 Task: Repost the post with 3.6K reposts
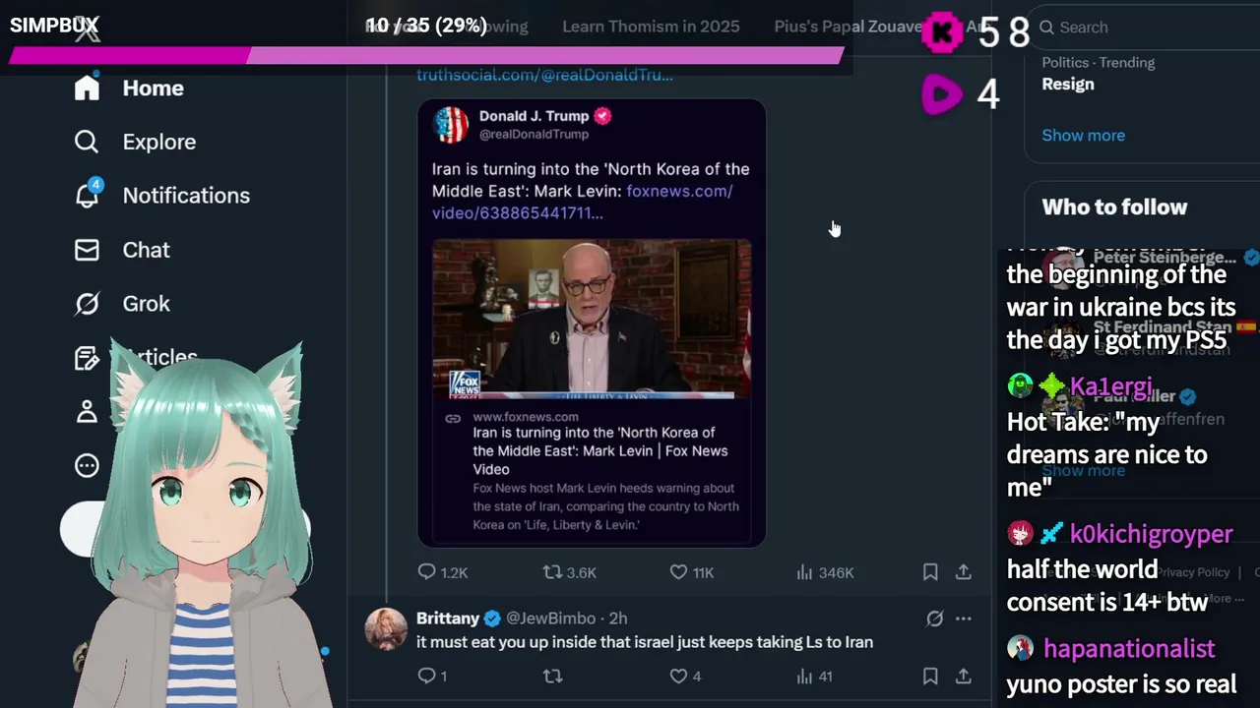553,571
